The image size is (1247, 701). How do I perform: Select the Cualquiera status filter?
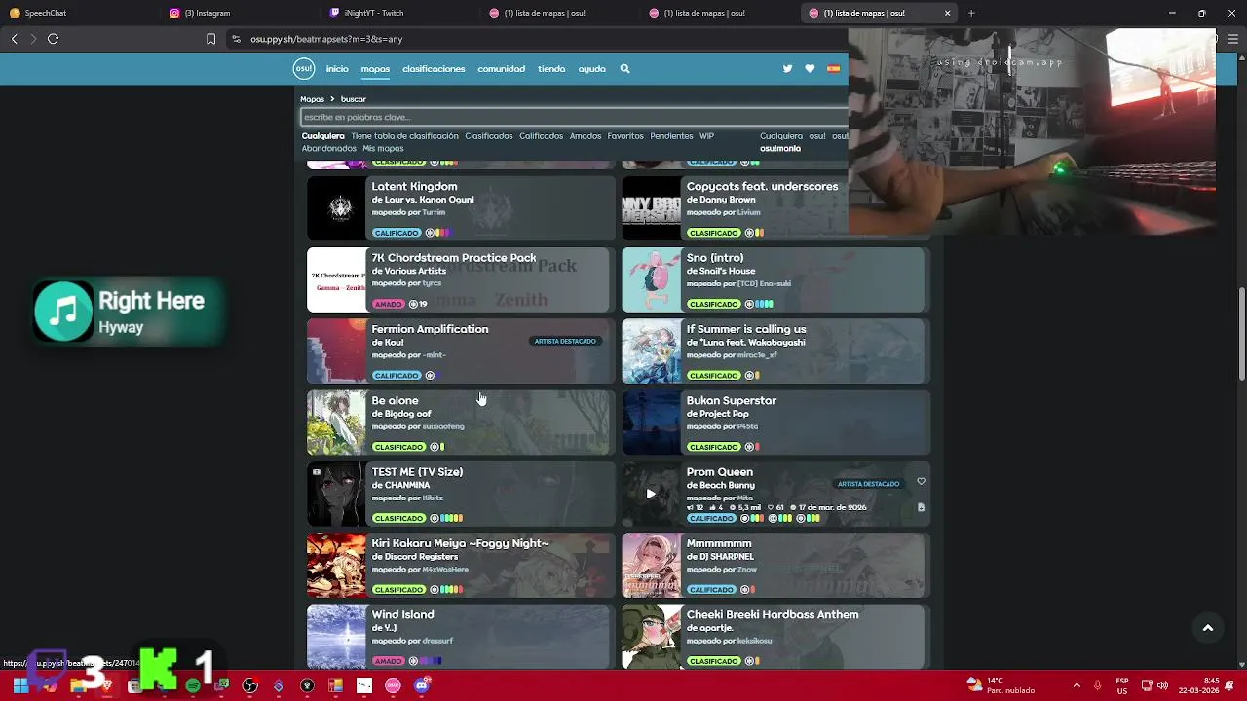(x=322, y=136)
